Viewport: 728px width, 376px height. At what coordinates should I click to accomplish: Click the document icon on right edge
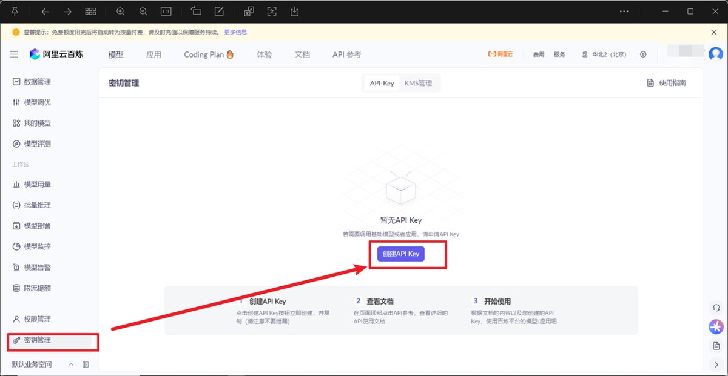pyautogui.click(x=716, y=346)
